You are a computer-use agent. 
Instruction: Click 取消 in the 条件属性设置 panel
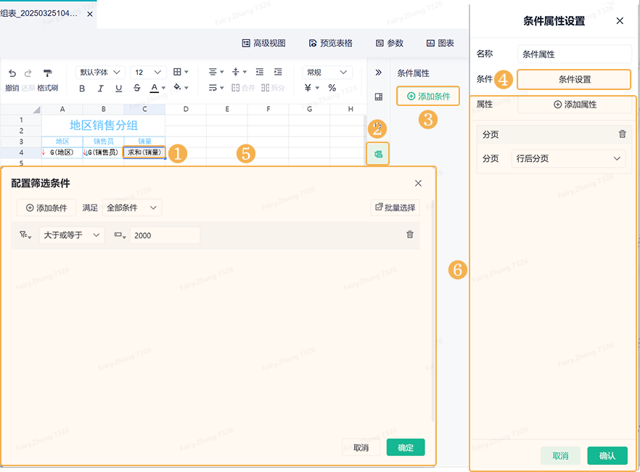pyautogui.click(x=560, y=456)
